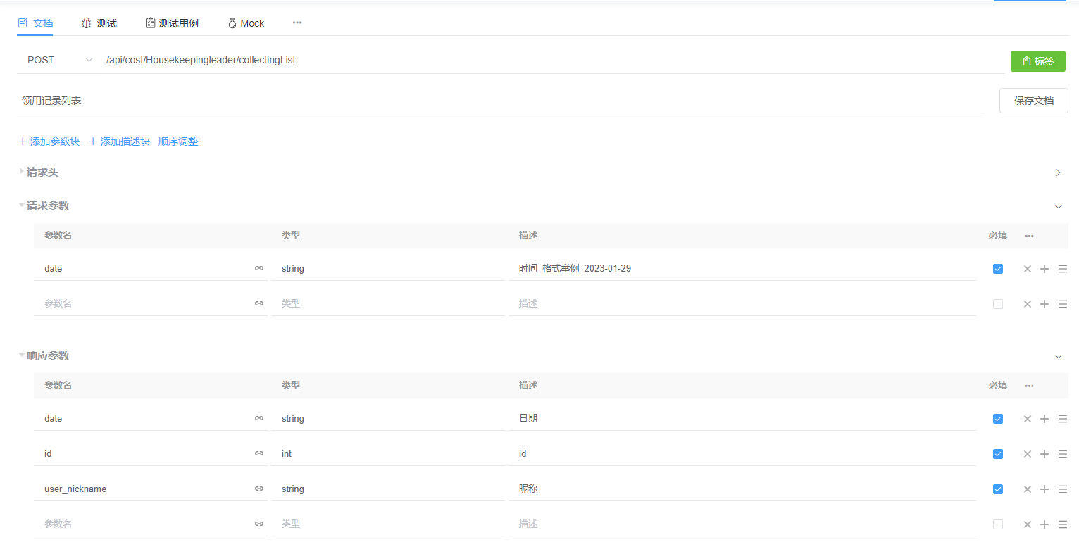Click drag handle of response date row
This screenshot has width=1079, height=542.
pyautogui.click(x=1063, y=419)
